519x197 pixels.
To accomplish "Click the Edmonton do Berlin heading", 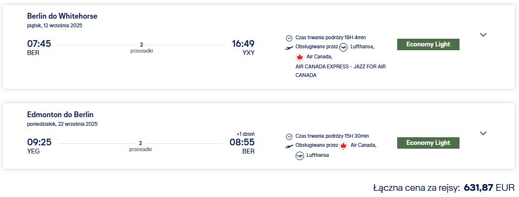I will (x=60, y=114).
